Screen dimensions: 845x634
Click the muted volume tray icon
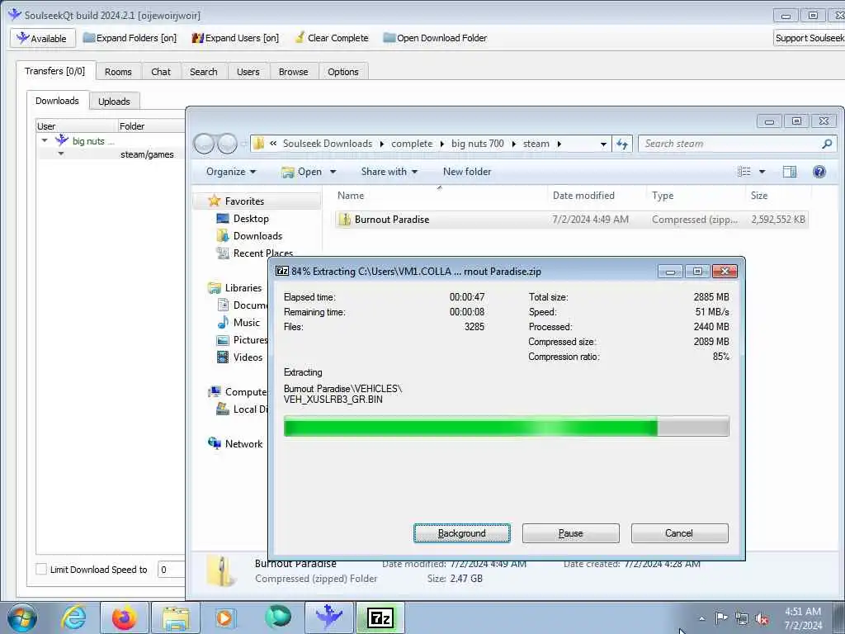762,618
